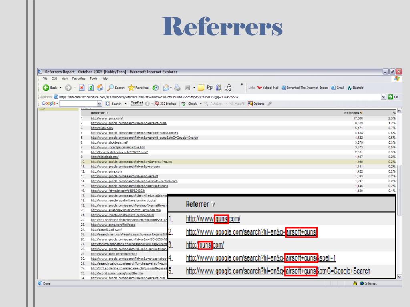Click the Messenger person icon
410x307 pixels.
[228, 88]
